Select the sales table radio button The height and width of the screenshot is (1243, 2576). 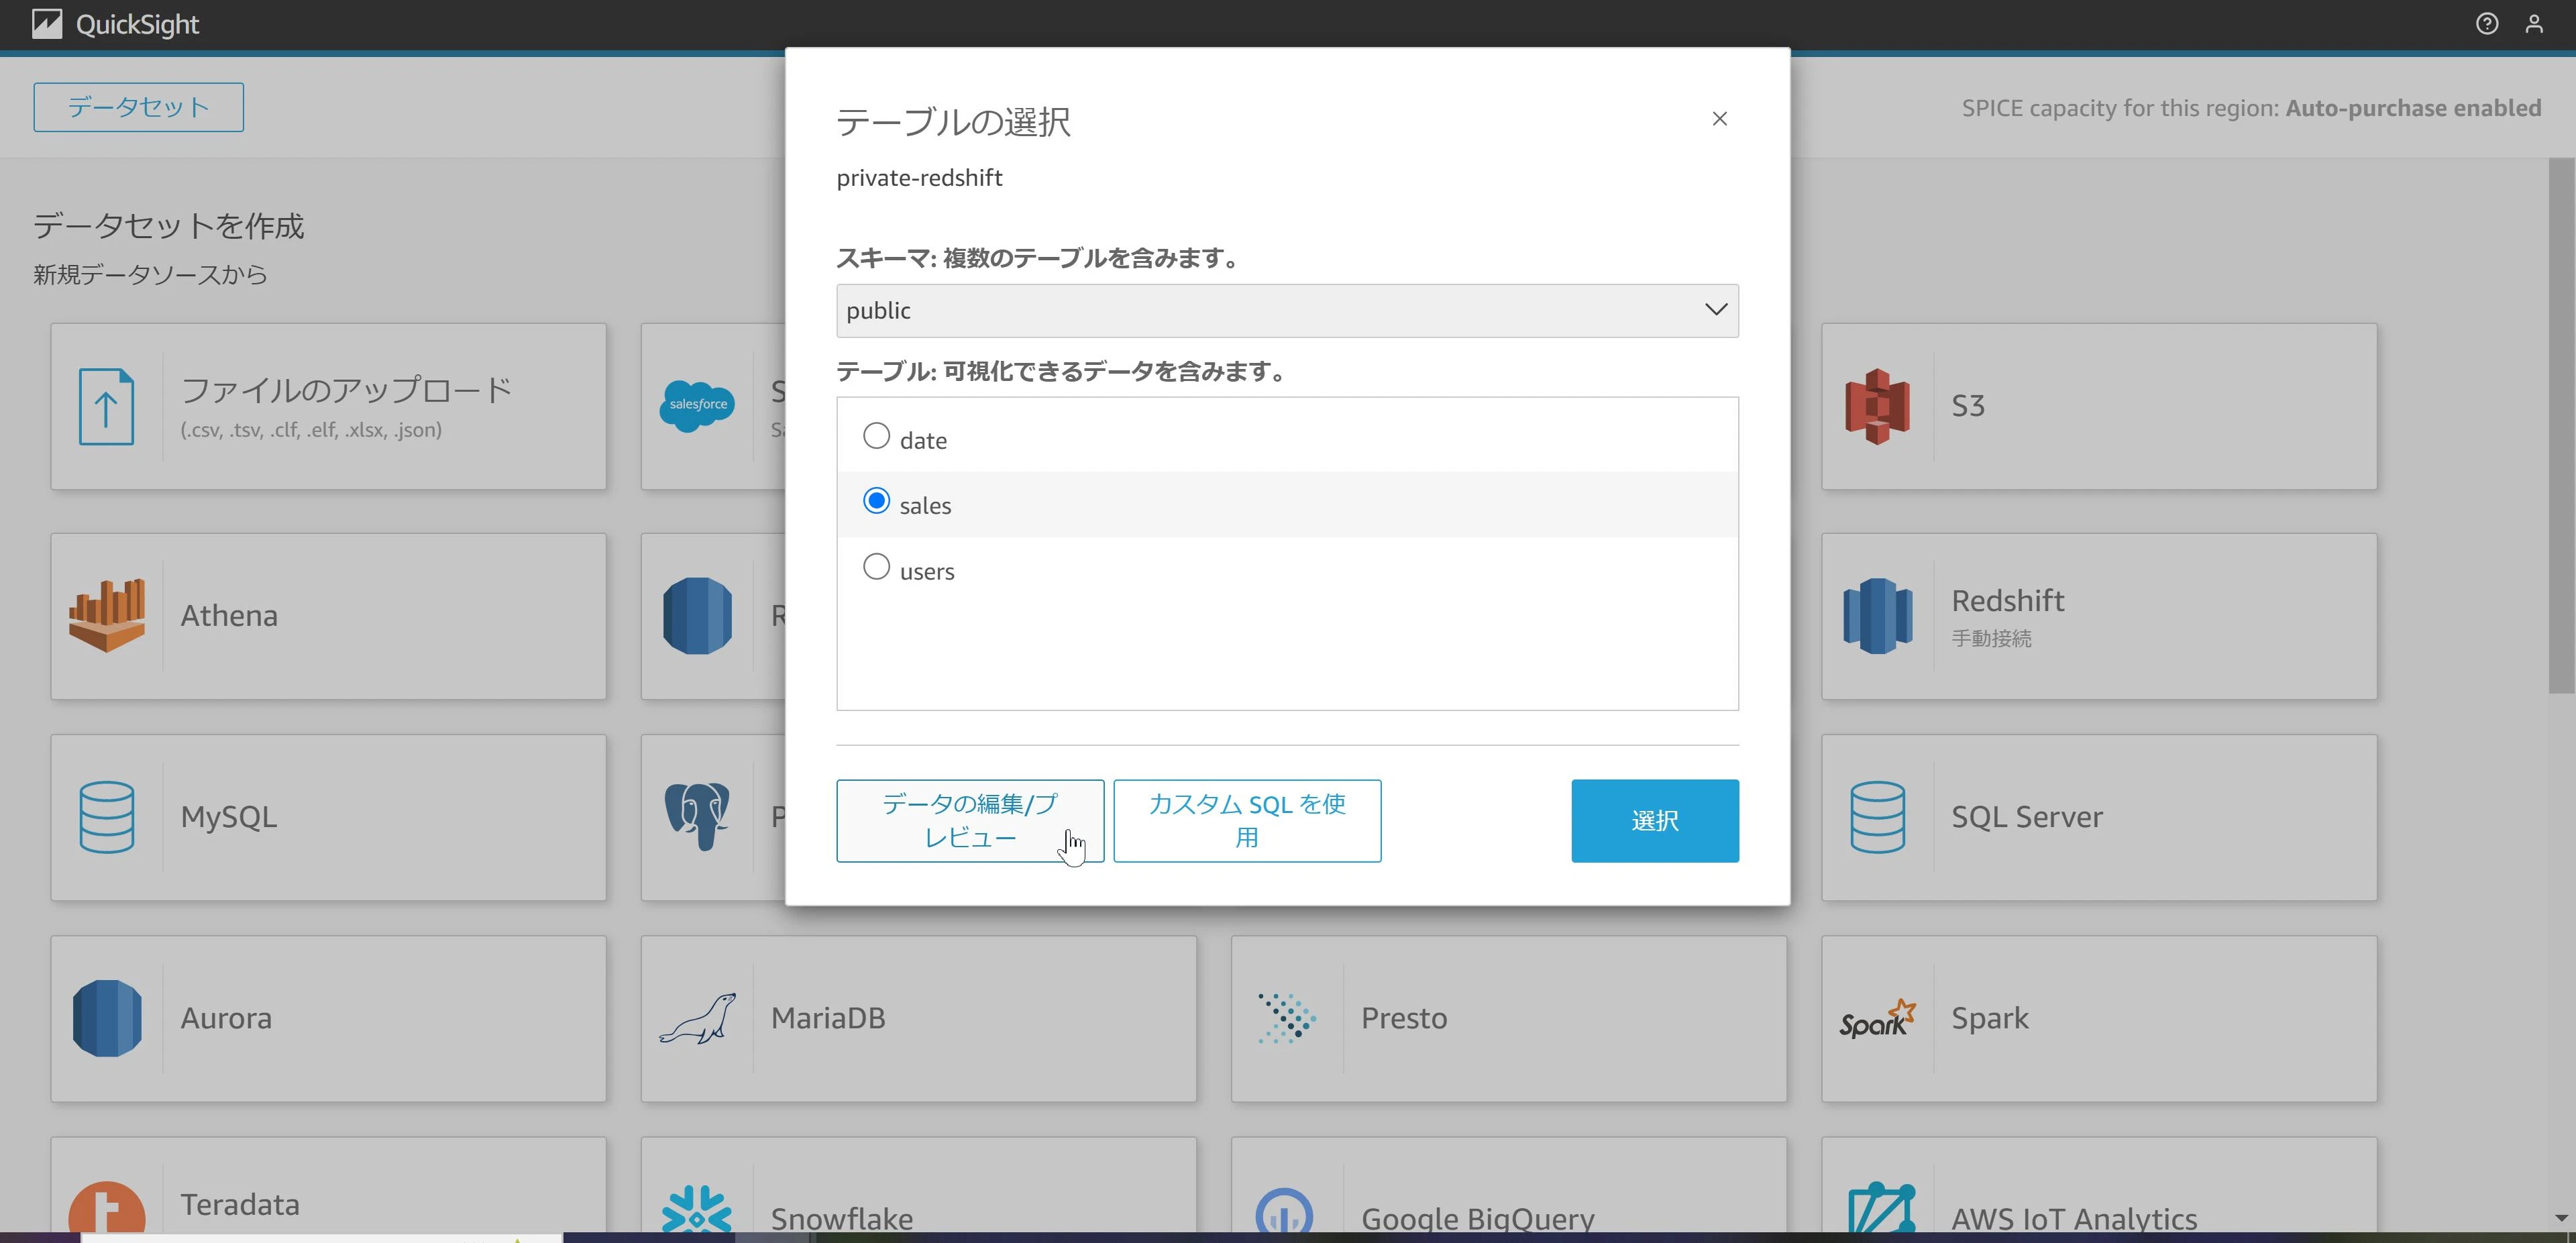coord(876,501)
